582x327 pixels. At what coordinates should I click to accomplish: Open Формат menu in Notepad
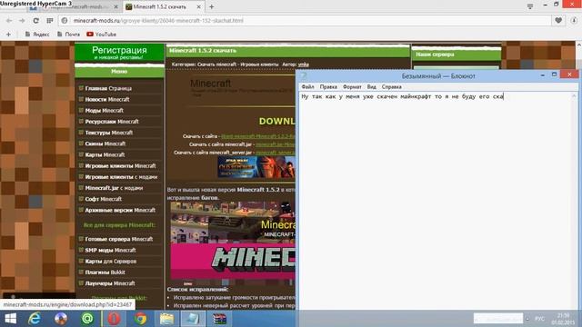click(x=352, y=87)
